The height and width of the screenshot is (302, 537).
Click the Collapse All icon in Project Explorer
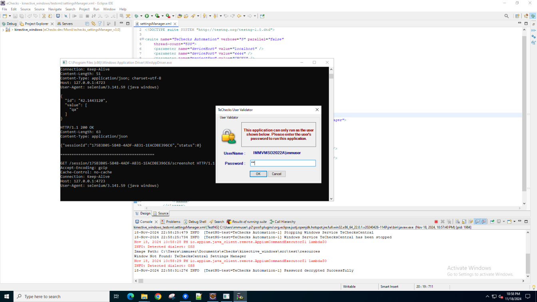(87, 24)
